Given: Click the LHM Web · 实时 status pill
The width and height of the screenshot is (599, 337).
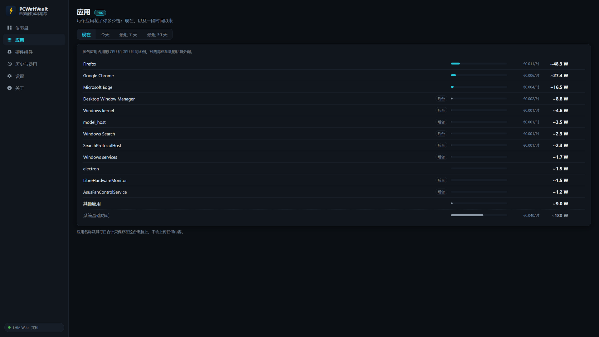Looking at the screenshot, I should click(x=34, y=328).
